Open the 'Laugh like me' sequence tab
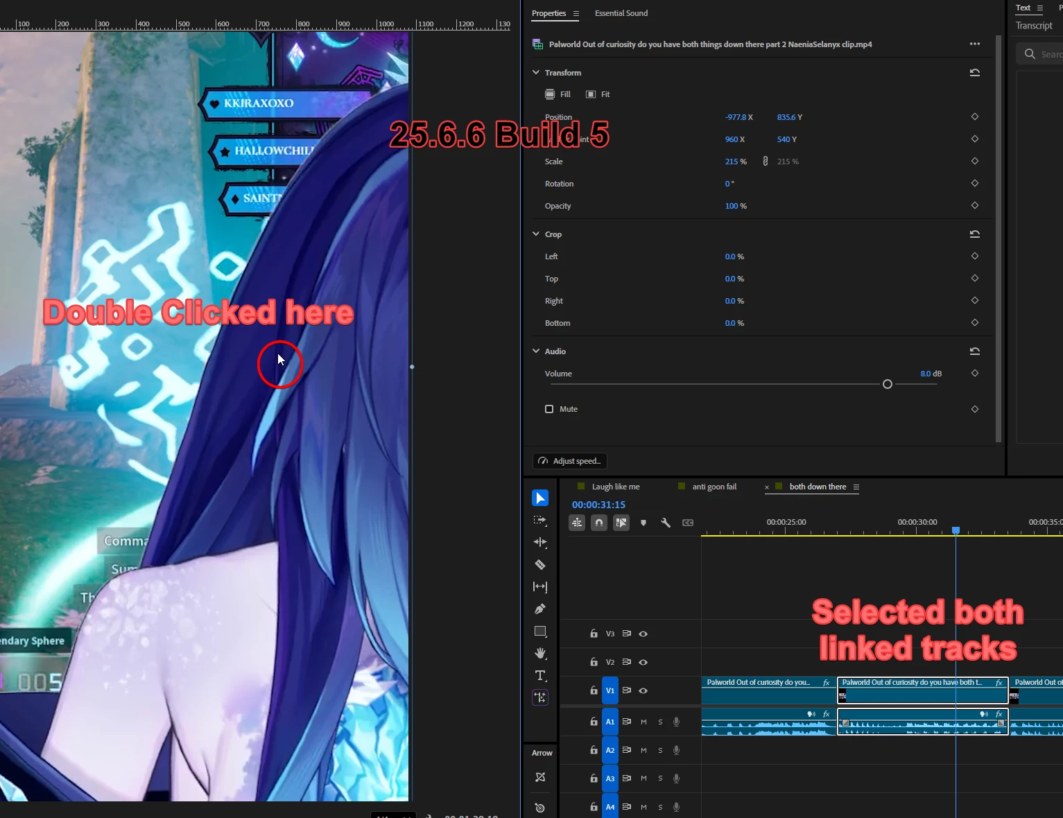Viewport: 1063px width, 818px height. tap(616, 487)
